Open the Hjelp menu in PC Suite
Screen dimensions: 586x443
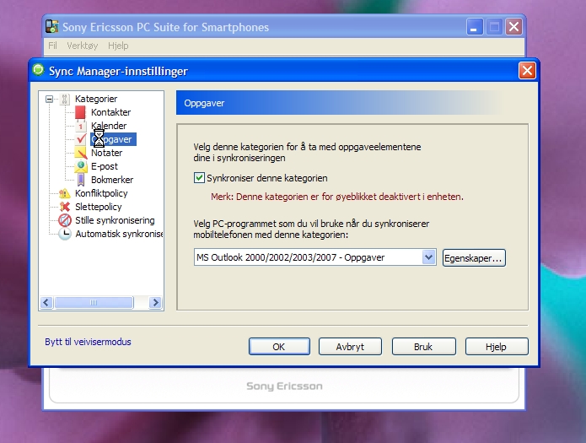pos(118,46)
